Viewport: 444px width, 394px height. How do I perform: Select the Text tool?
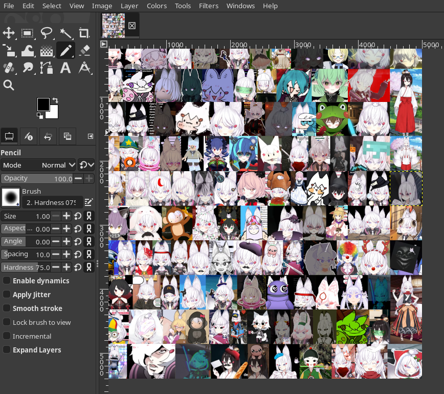(x=65, y=68)
